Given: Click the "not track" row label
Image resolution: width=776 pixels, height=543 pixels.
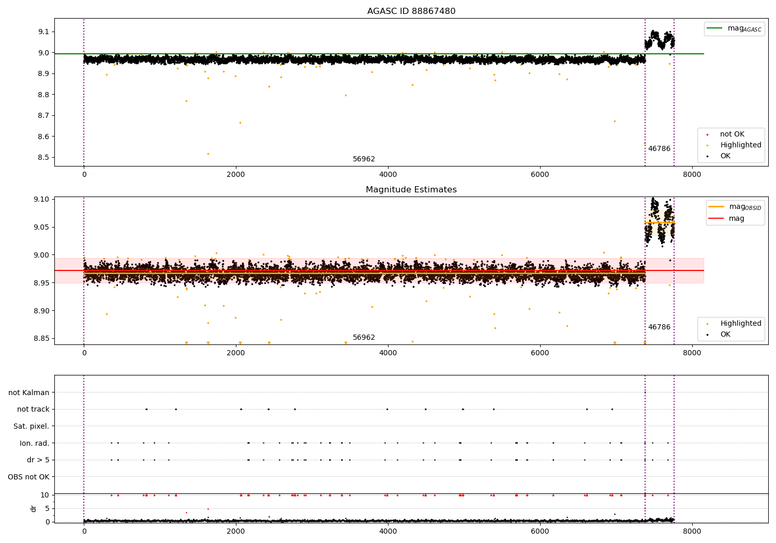Looking at the screenshot, I should (33, 410).
